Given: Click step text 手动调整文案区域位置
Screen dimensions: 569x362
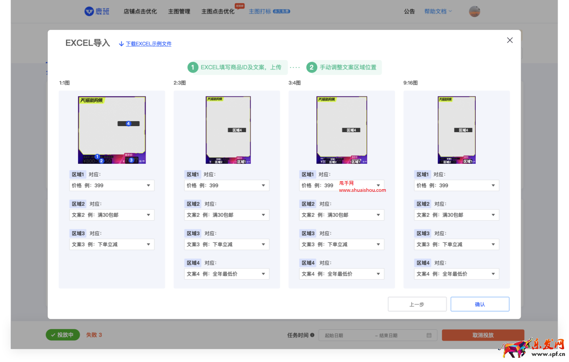Looking at the screenshot, I should [348, 67].
